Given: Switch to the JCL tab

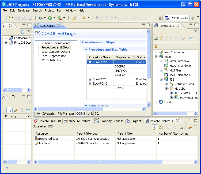Looking at the screenshot, I should [97, 114].
